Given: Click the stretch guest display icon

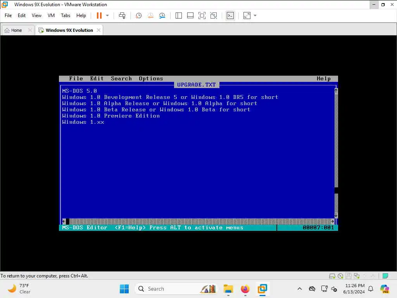Looking at the screenshot, I should (x=247, y=16).
